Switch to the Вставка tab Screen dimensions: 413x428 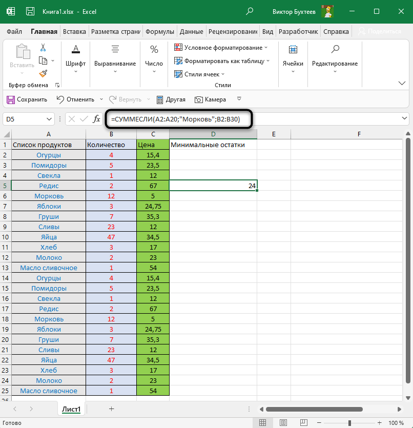pos(74,31)
